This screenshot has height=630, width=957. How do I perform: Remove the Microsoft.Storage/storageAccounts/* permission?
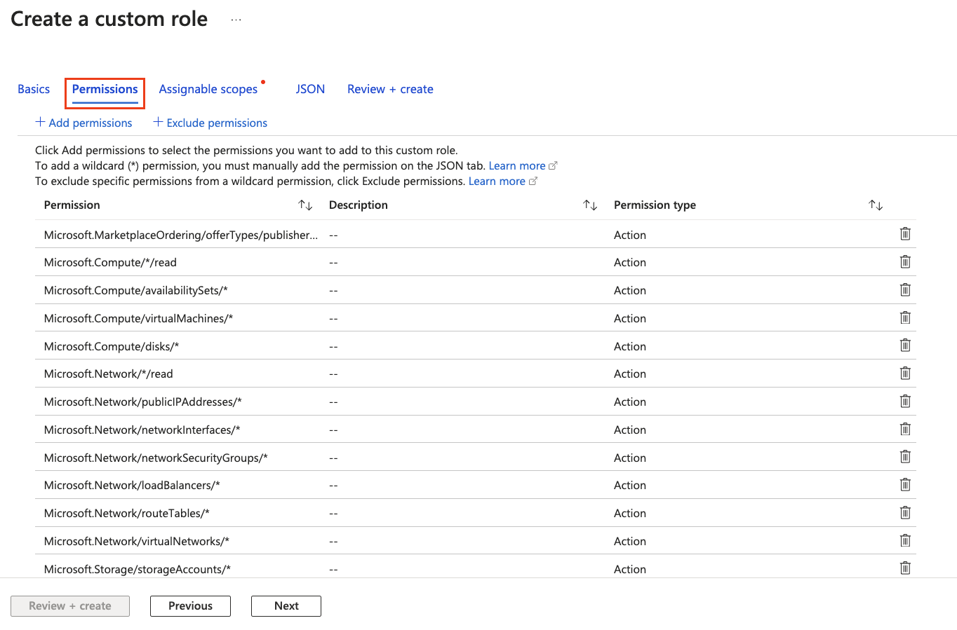coord(905,568)
